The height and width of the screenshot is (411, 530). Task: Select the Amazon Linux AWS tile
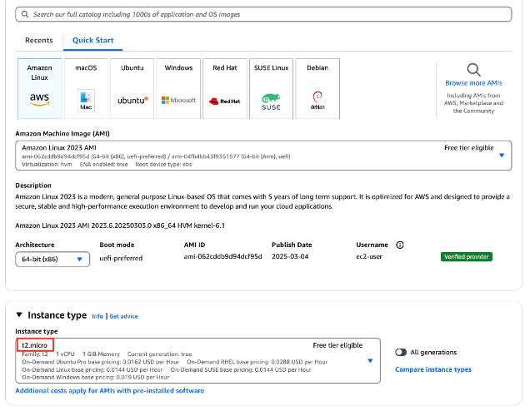click(x=39, y=88)
